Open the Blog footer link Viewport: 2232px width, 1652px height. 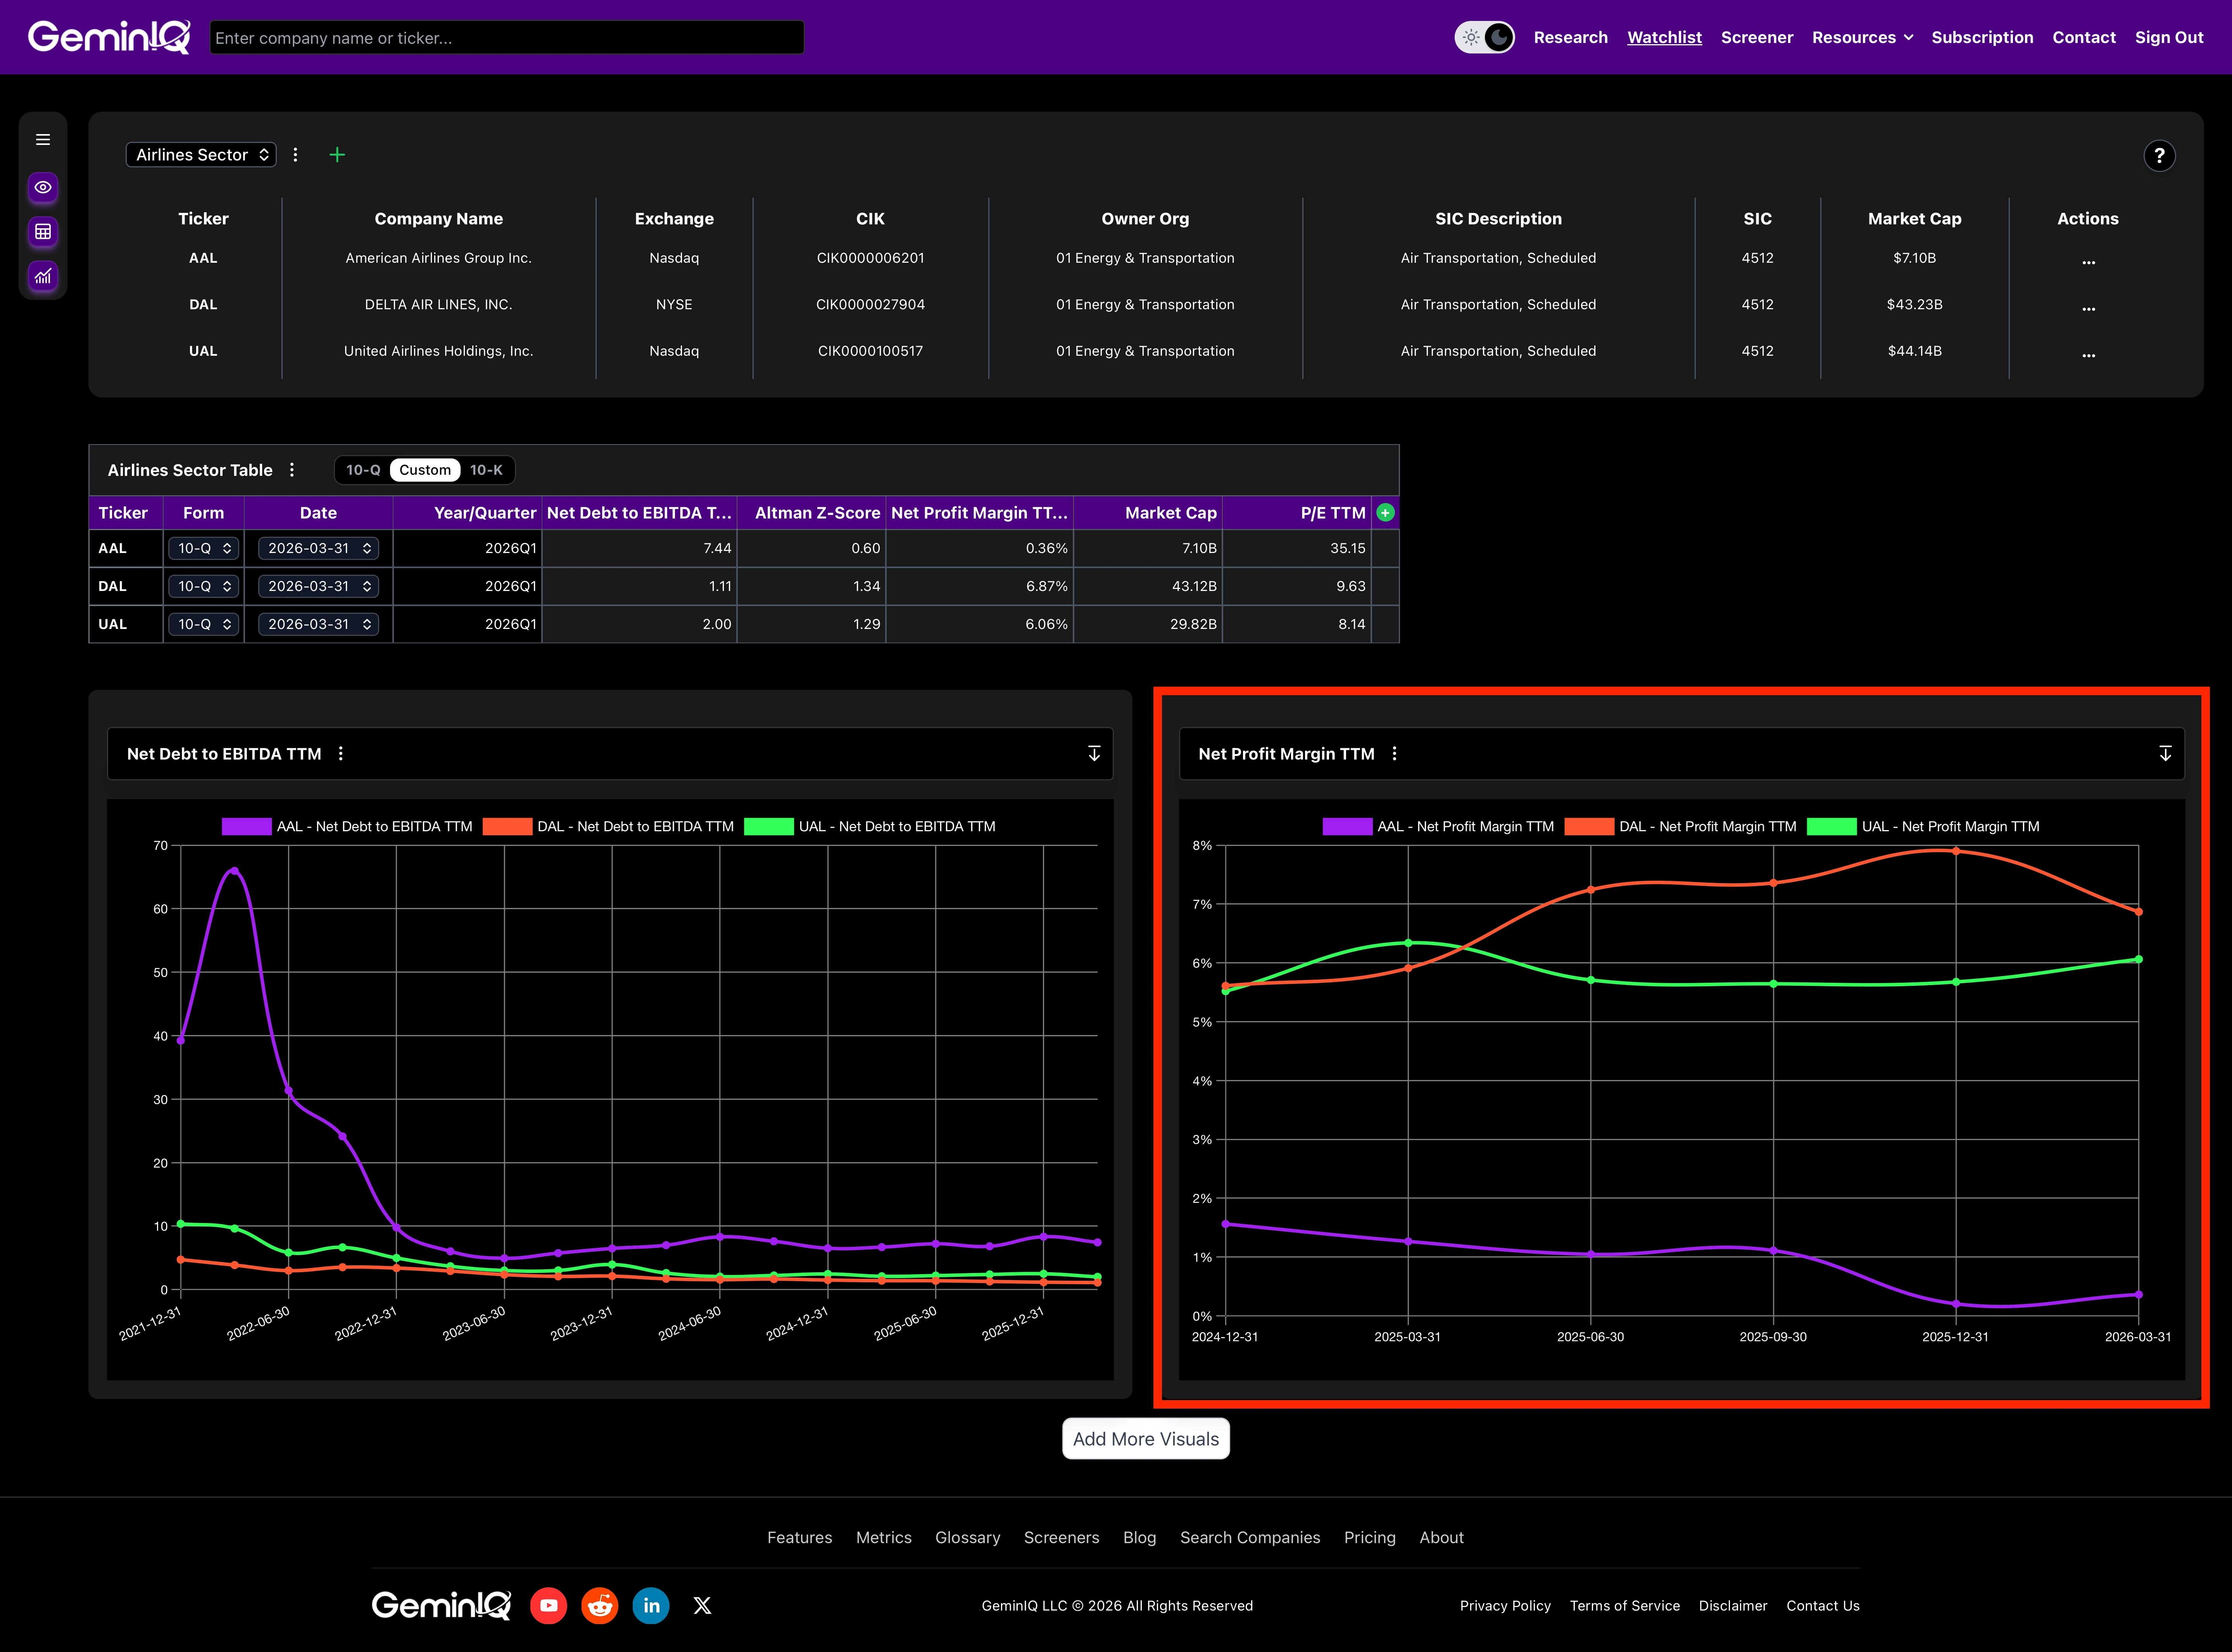(x=1139, y=1538)
